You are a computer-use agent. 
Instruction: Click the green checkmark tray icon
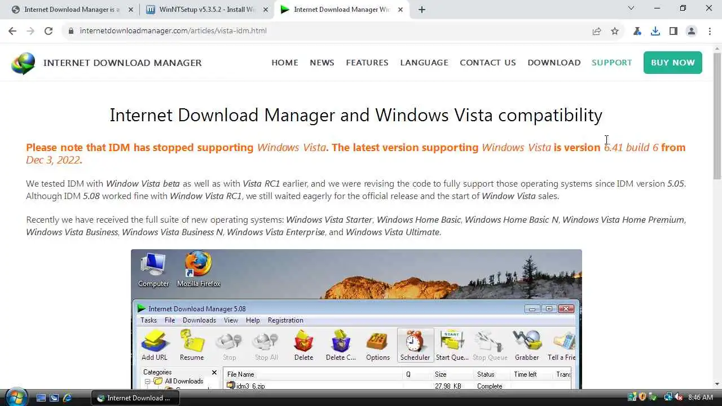coord(653,398)
